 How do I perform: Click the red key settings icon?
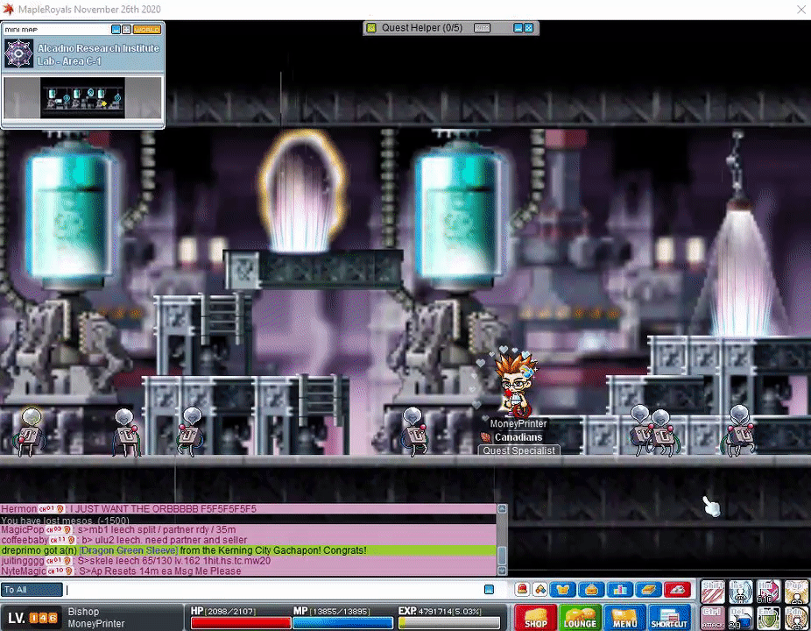pos(678,589)
